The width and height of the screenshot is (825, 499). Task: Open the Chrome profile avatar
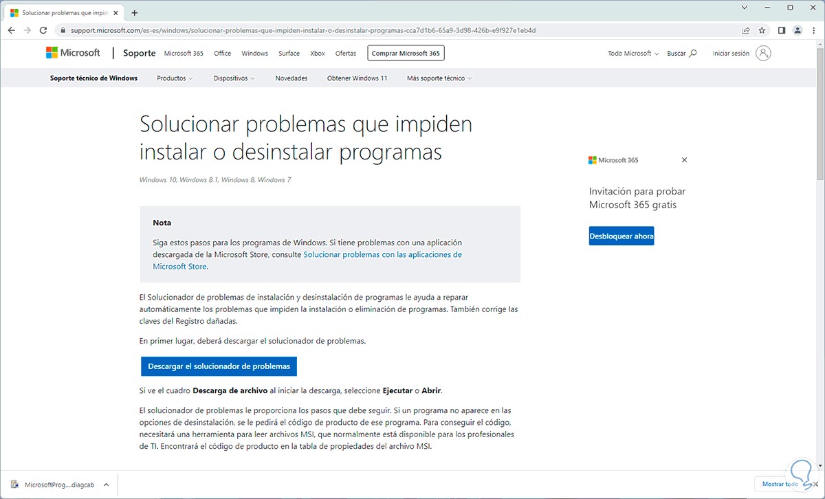click(x=797, y=30)
